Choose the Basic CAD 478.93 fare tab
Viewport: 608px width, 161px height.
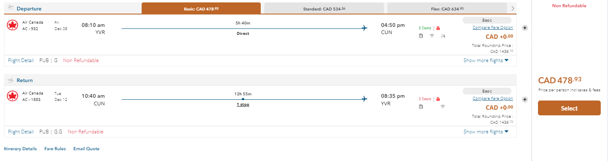pos(201,8)
